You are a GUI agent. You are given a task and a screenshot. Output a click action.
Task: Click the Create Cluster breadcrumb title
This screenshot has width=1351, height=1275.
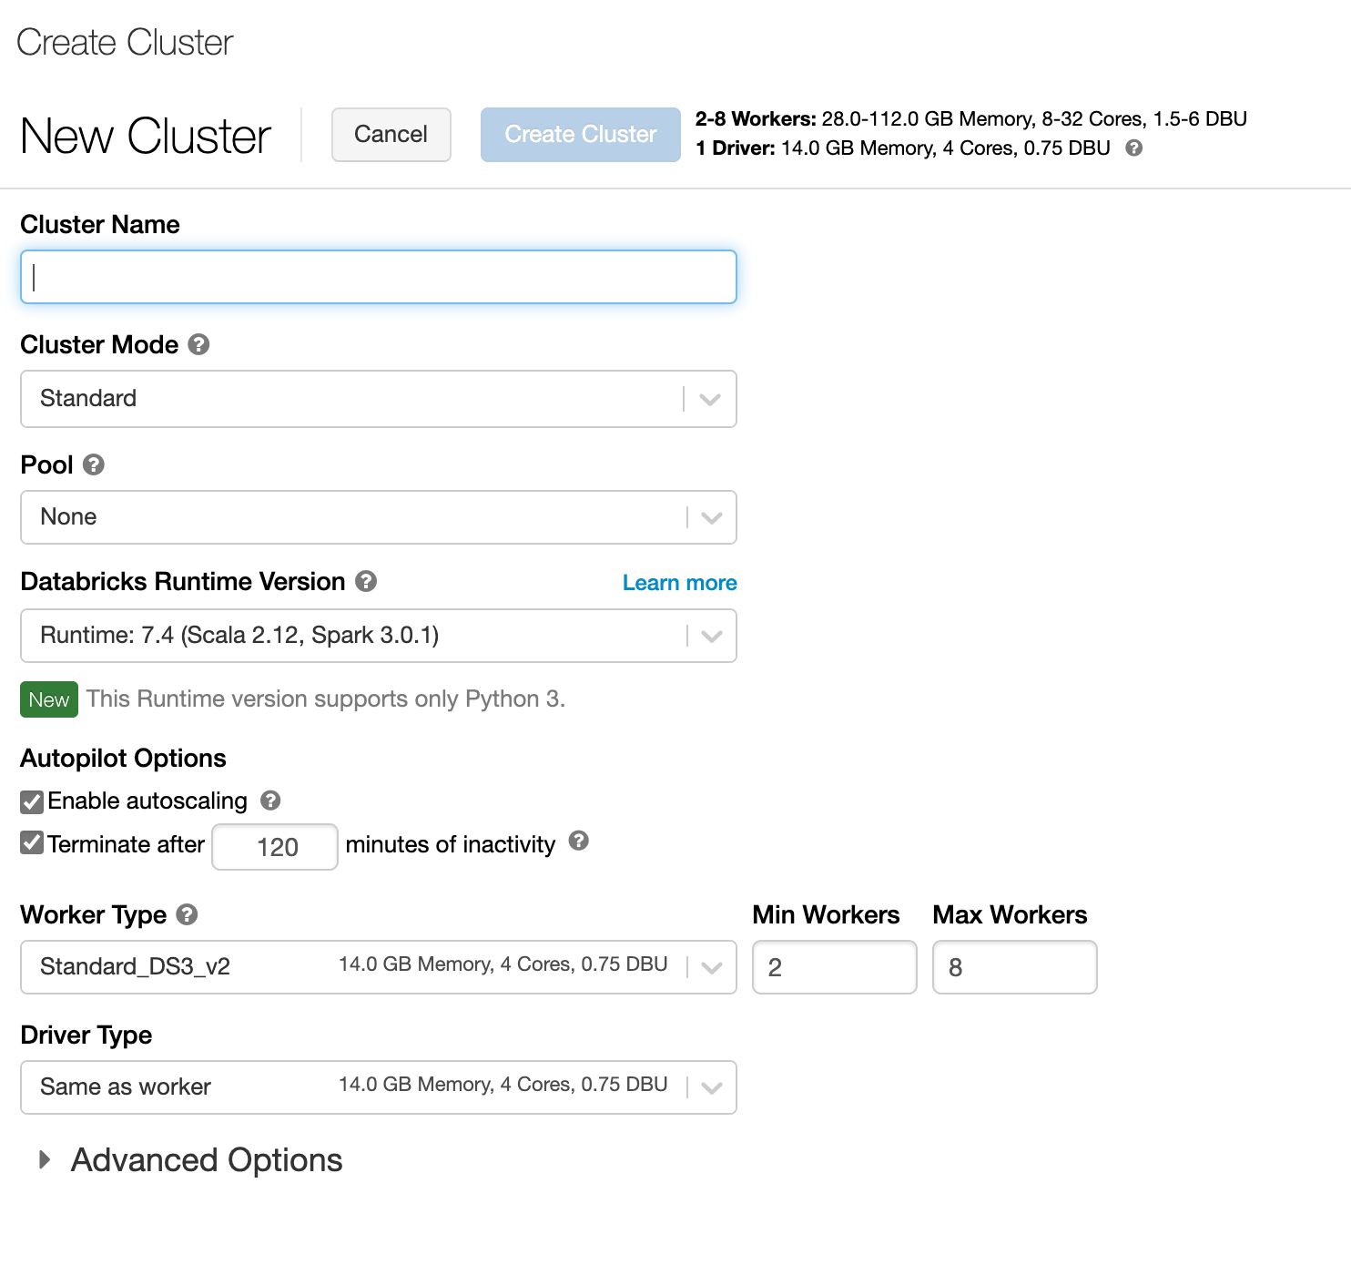point(125,42)
